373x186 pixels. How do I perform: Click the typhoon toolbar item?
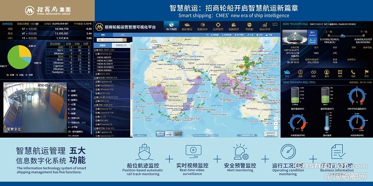click(259, 35)
